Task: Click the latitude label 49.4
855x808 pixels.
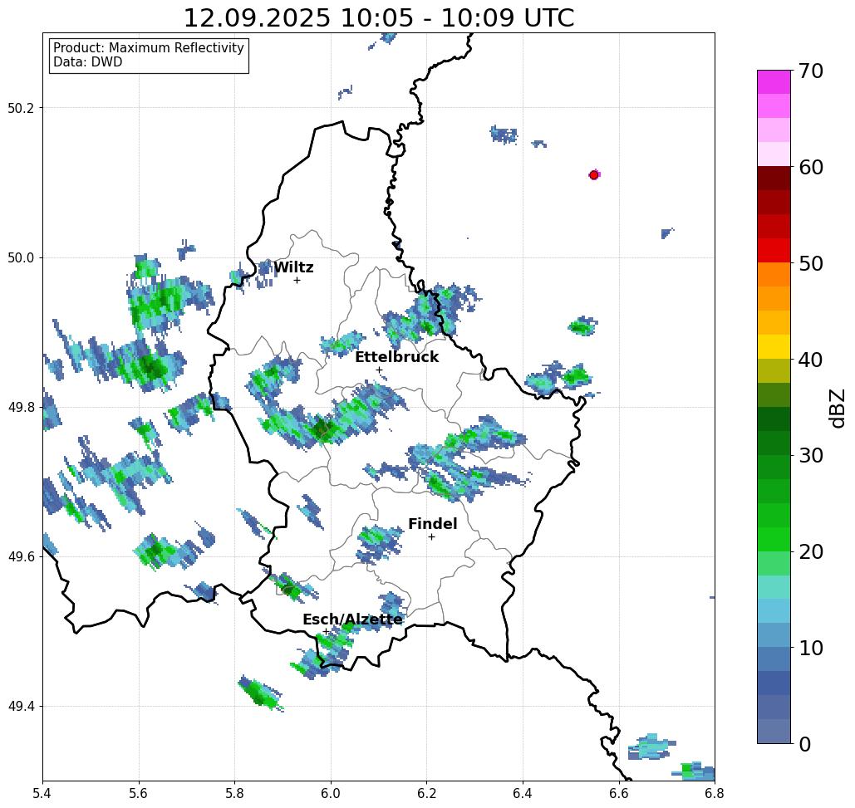Action: pos(20,707)
